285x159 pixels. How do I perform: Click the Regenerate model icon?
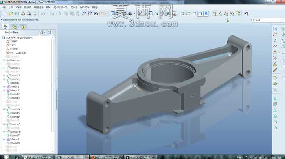tap(83, 13)
